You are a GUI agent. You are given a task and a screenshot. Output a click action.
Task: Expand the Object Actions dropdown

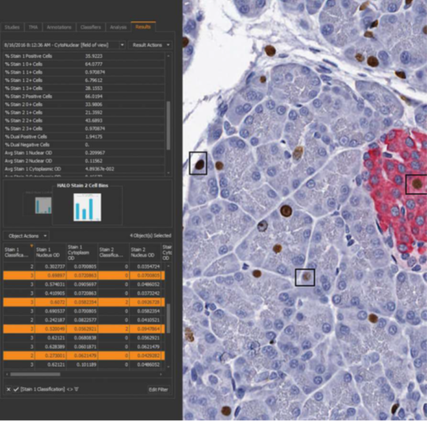(x=27, y=236)
